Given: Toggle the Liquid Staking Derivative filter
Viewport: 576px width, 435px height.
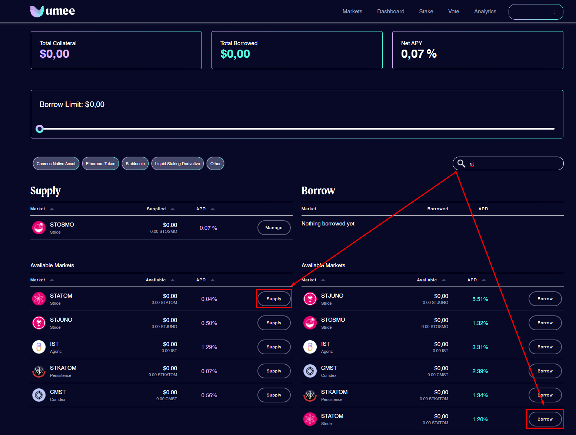Looking at the screenshot, I should [x=177, y=164].
